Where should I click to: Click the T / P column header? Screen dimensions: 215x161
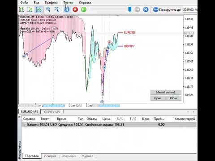(133, 119)
